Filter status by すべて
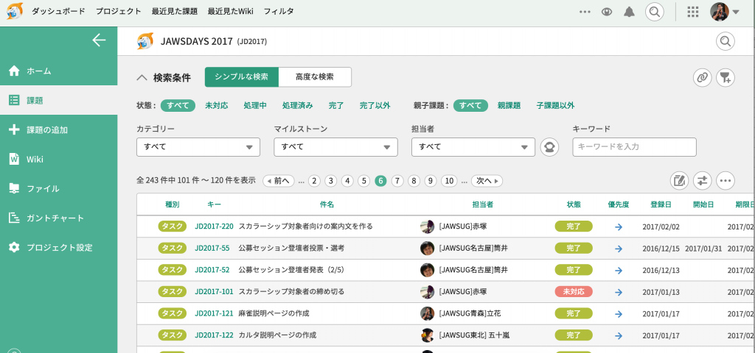The height and width of the screenshot is (353, 755). (x=178, y=106)
